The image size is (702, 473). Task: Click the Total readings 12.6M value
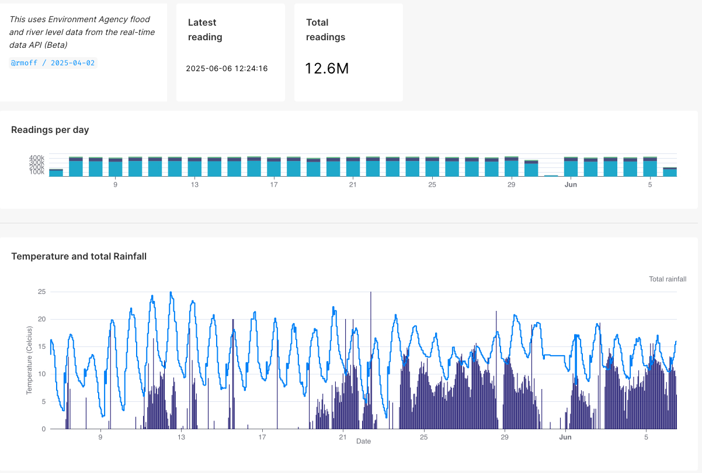325,68
